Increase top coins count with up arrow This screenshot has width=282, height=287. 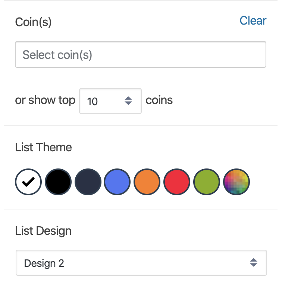point(128,98)
